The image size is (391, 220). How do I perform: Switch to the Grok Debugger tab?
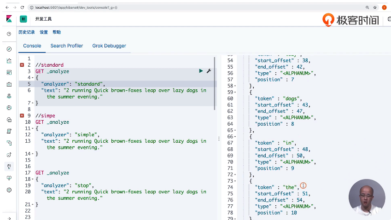click(109, 46)
